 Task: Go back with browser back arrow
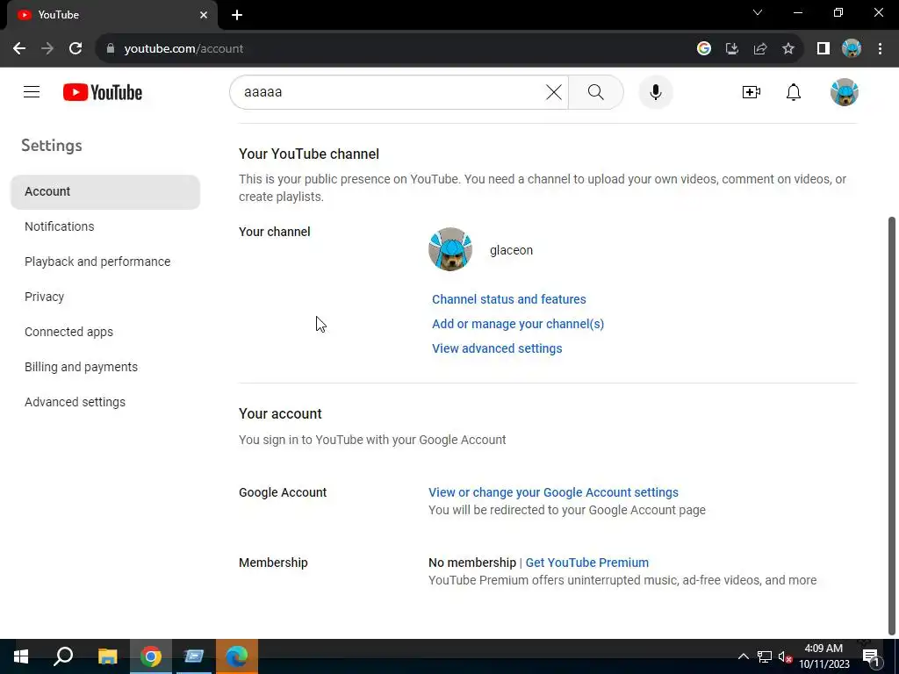point(19,49)
